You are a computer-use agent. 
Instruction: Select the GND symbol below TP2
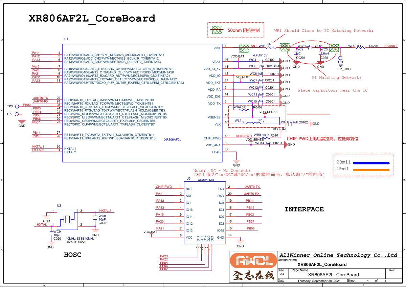click(22, 122)
